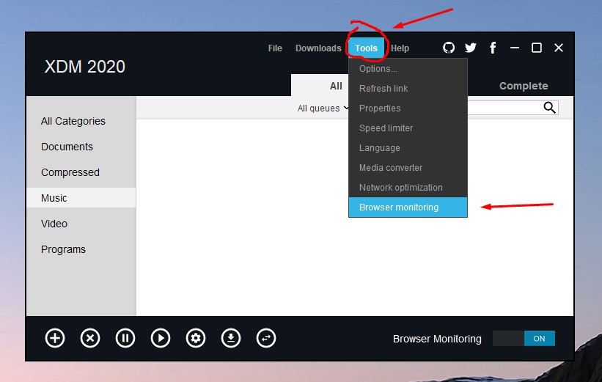
Task: Select Language menu entry
Action: (408, 148)
